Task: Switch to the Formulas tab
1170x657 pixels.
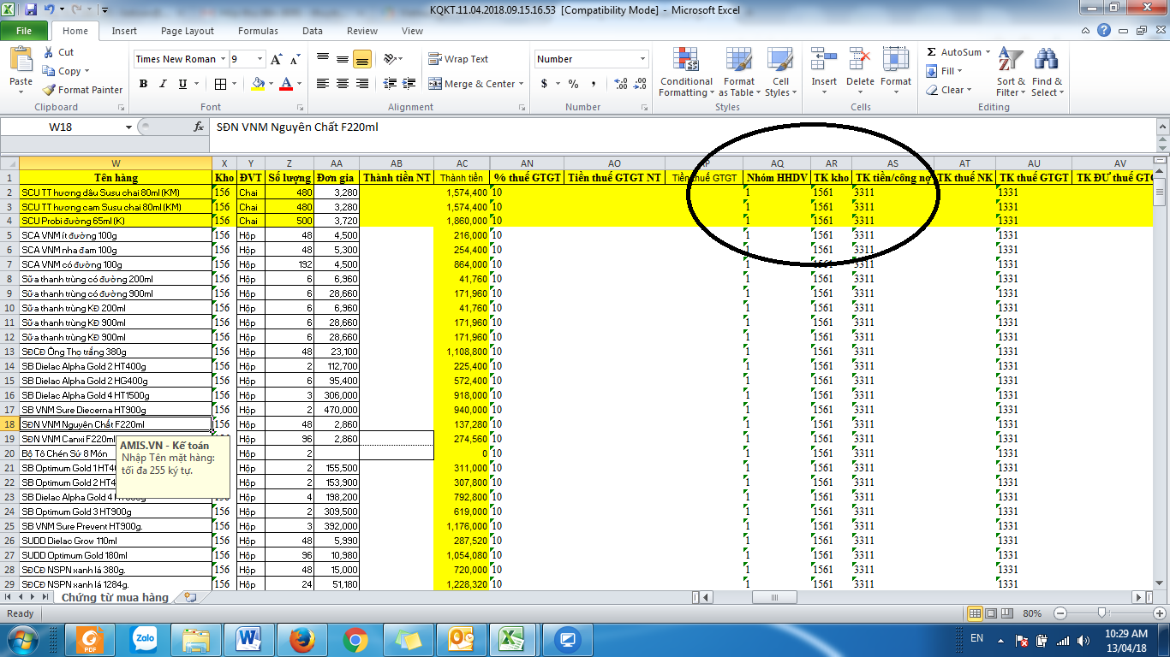Action: 258,31
